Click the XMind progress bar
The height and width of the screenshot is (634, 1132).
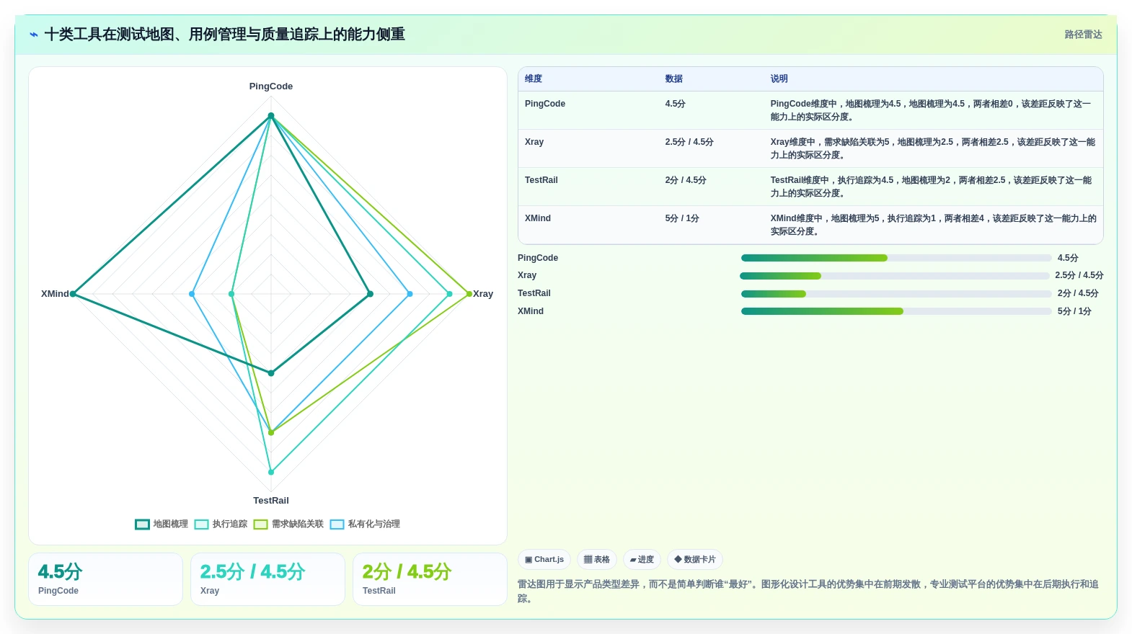pos(896,311)
